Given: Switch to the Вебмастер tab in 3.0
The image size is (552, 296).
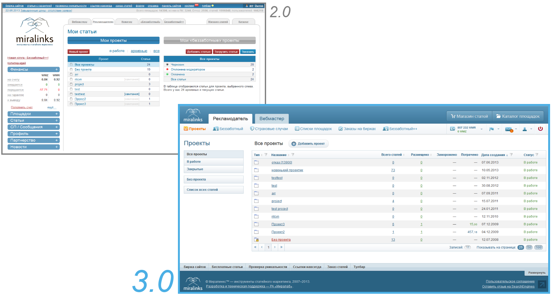Looking at the screenshot, I should tap(272, 119).
